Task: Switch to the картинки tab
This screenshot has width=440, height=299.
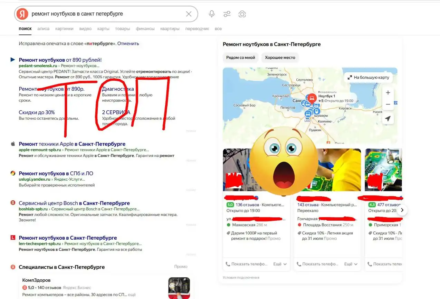Action: [64, 29]
